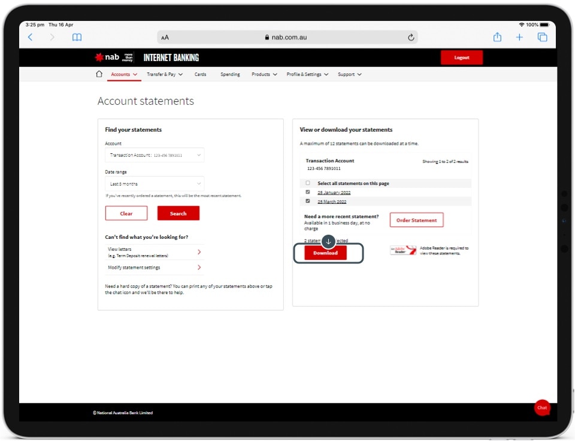The image size is (575, 443).
Task: Open the red Chat bubble
Action: tap(541, 407)
